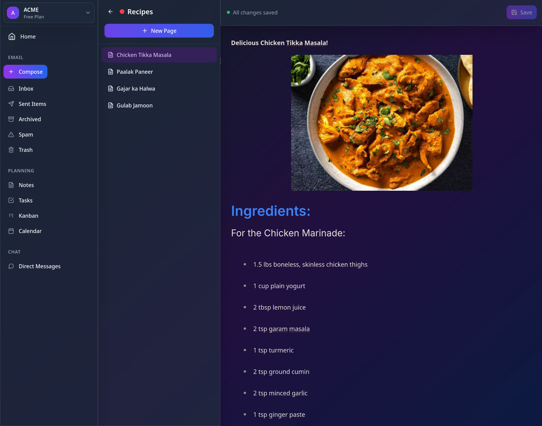The image size is (542, 426).
Task: Open the Paalak Paneer page
Action: tap(135, 72)
